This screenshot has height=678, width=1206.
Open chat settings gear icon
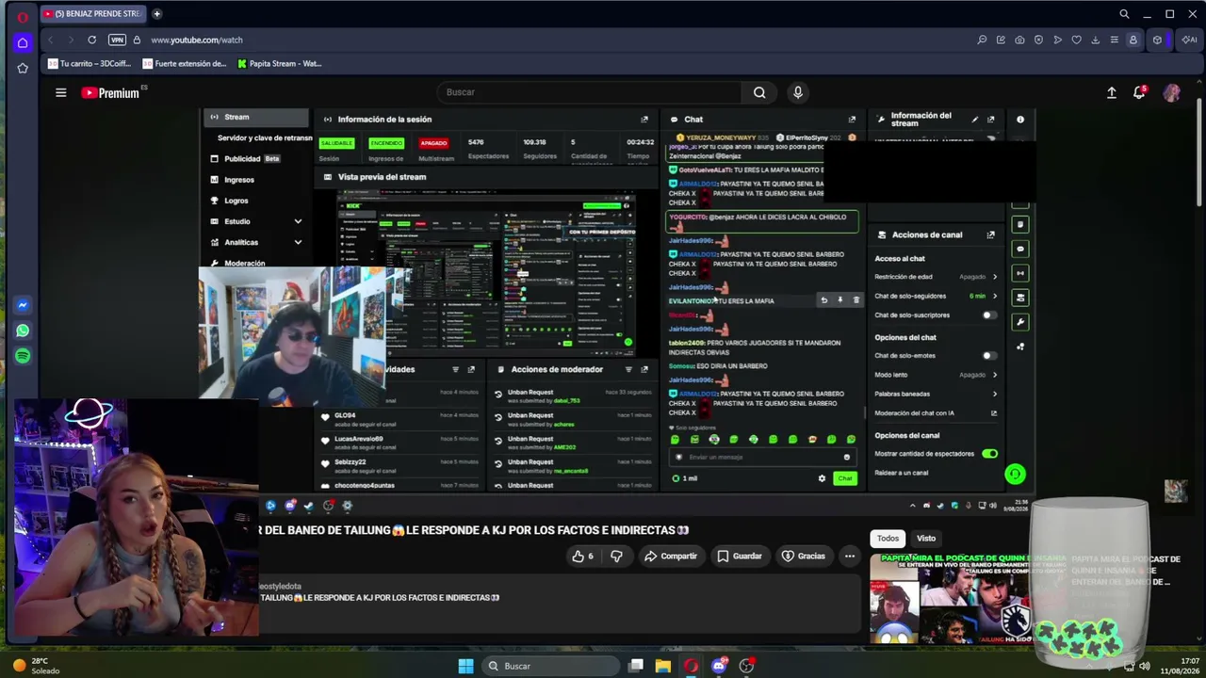tap(822, 478)
